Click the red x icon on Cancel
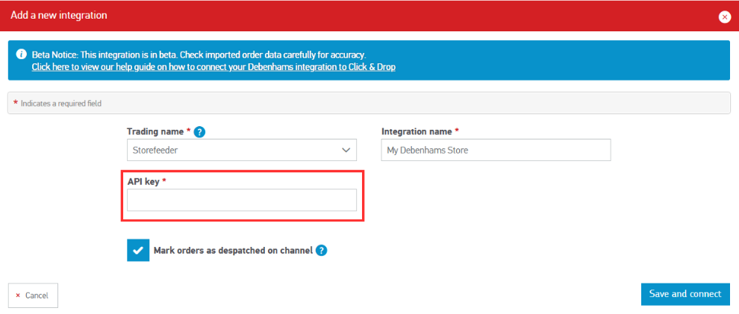This screenshot has height=314, width=739. (x=18, y=295)
